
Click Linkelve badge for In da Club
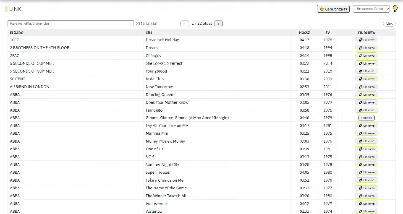point(366,79)
